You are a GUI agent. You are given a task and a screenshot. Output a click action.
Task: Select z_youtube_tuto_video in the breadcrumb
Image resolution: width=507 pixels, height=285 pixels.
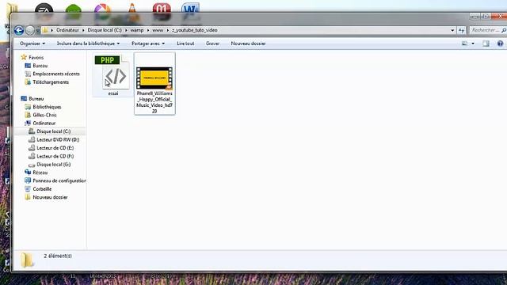[194, 30]
